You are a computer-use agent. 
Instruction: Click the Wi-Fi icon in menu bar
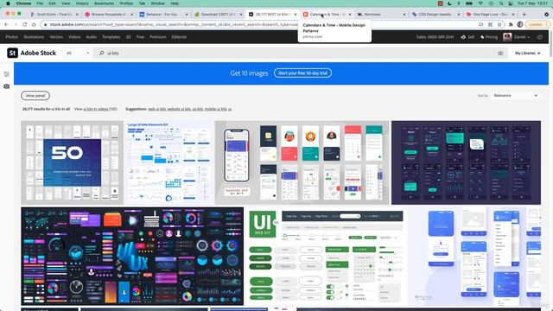pos(480,3)
